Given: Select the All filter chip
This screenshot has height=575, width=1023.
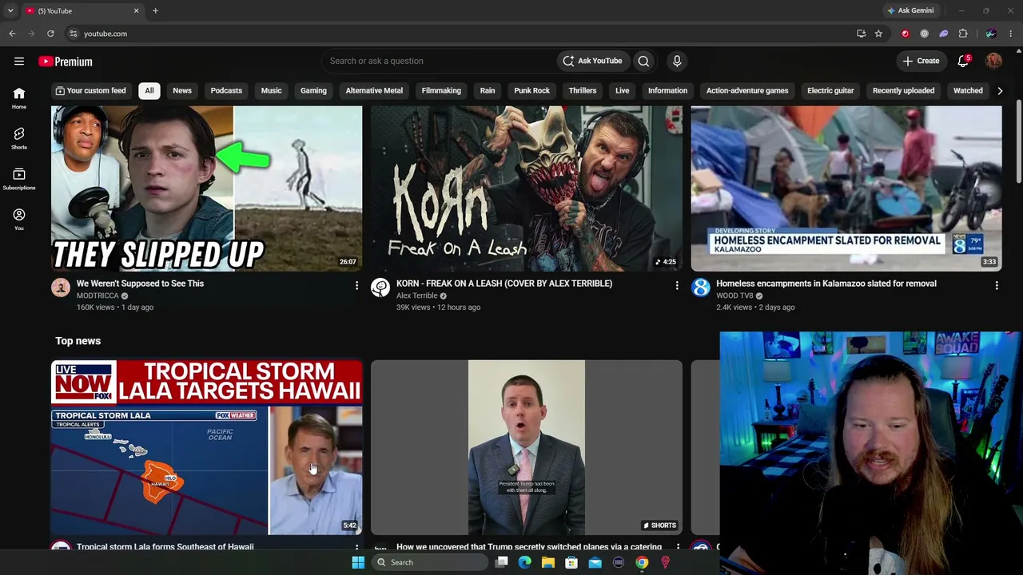Looking at the screenshot, I should [x=149, y=91].
